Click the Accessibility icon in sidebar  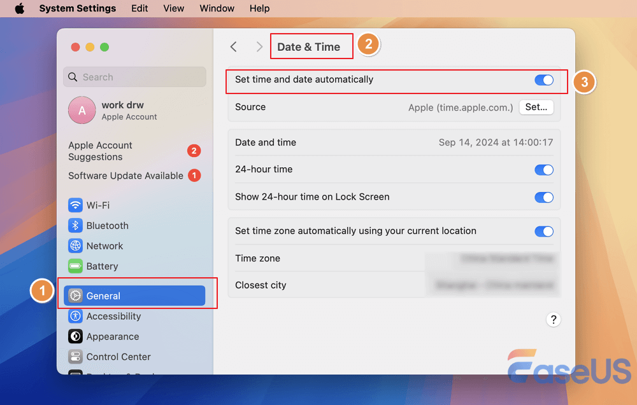click(75, 316)
